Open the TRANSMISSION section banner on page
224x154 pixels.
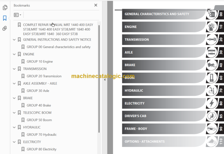pos(164,39)
